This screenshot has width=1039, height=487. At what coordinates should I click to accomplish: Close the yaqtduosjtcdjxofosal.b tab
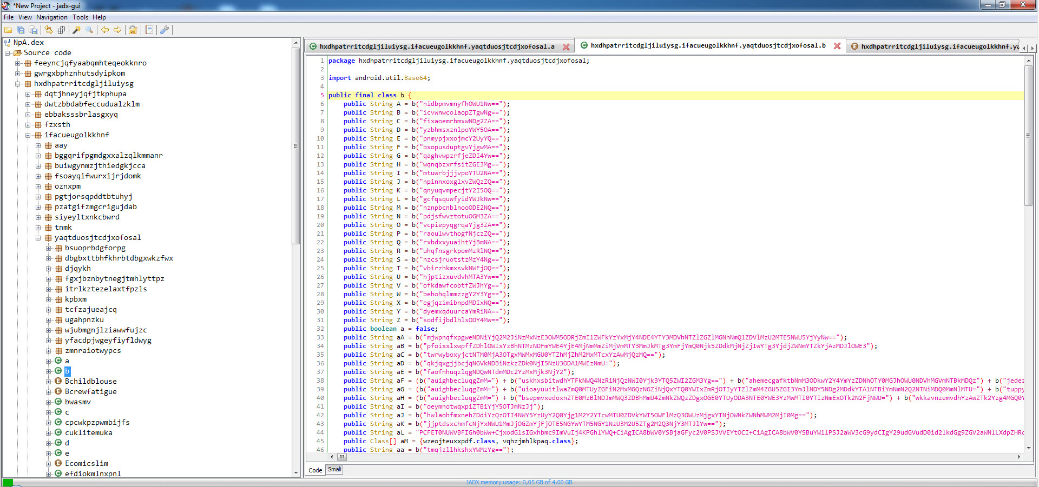pyautogui.click(x=837, y=46)
